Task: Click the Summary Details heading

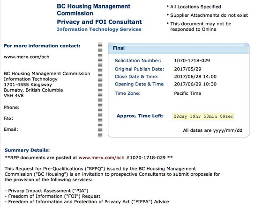Action: click(x=27, y=150)
